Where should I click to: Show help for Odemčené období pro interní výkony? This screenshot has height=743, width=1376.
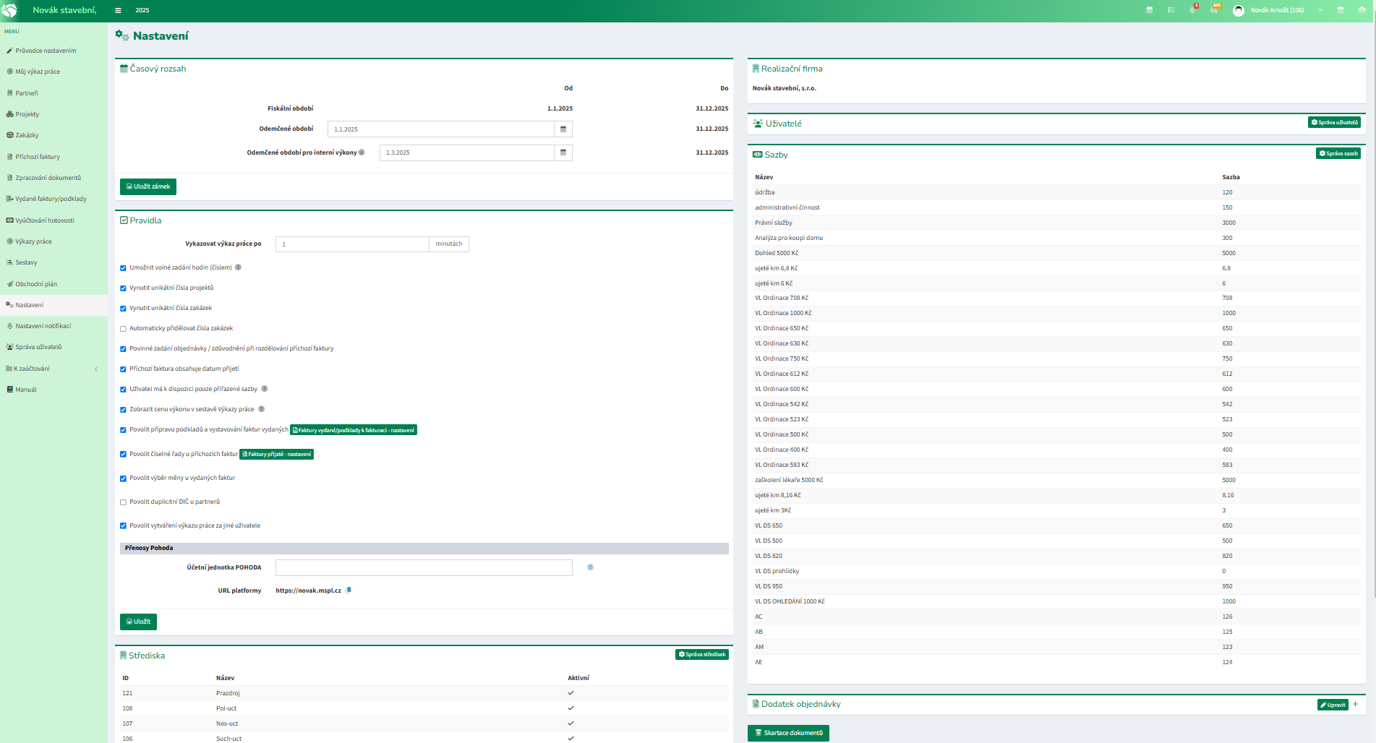[362, 153]
